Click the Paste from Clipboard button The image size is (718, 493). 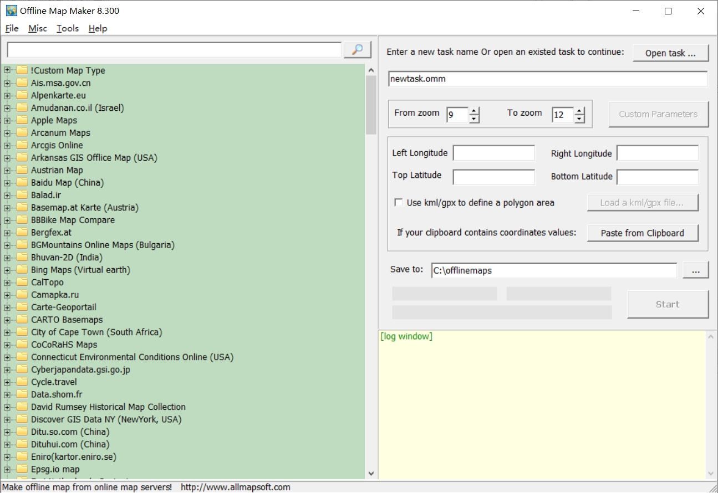pyautogui.click(x=643, y=233)
